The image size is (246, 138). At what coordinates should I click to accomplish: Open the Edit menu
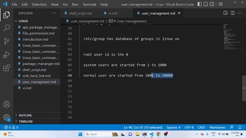click(x=25, y=4)
